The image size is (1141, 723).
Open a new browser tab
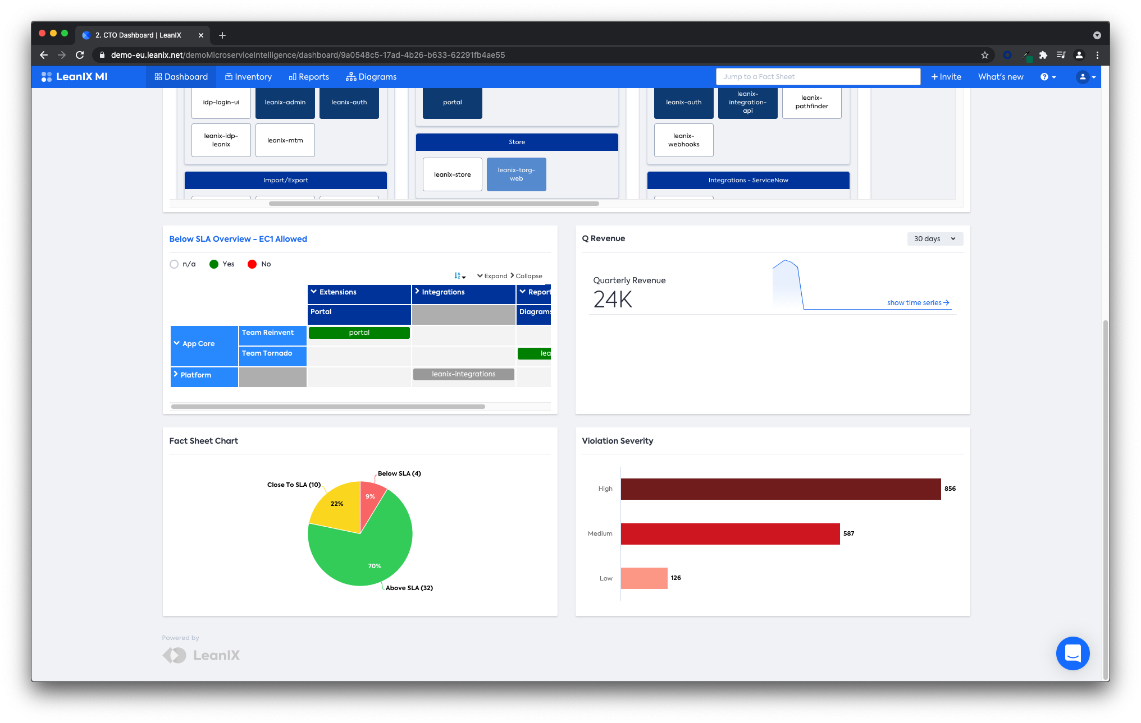pyautogui.click(x=222, y=35)
